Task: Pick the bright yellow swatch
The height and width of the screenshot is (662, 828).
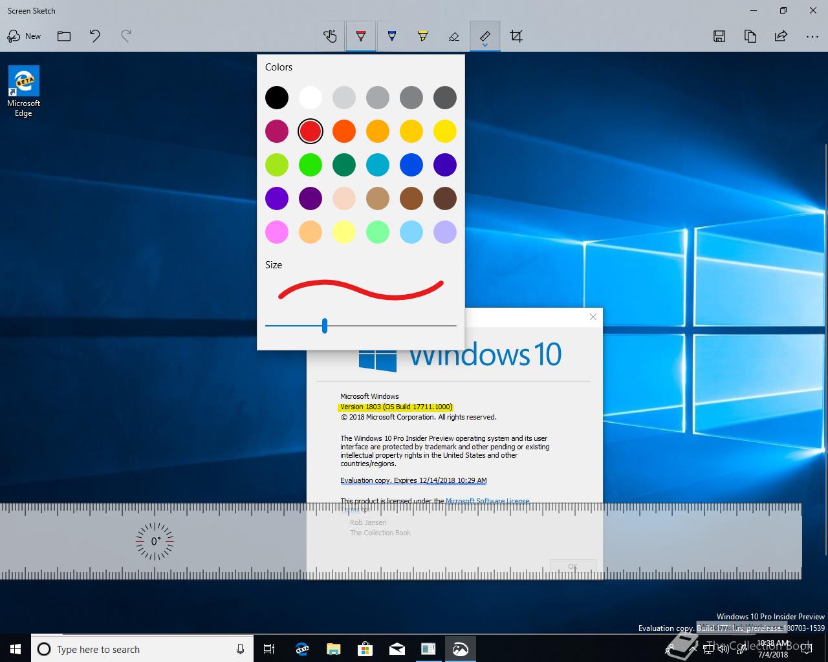Action: click(445, 131)
